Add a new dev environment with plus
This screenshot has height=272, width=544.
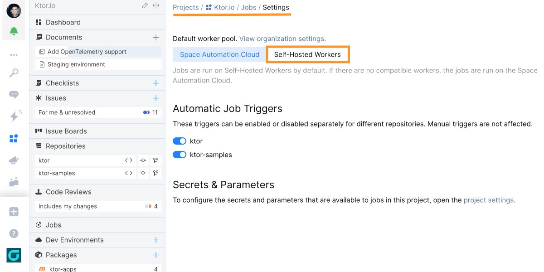[x=156, y=240]
